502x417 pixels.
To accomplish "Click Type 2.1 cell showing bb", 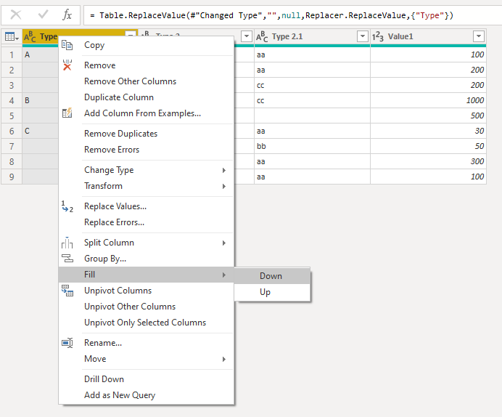I will point(312,147).
